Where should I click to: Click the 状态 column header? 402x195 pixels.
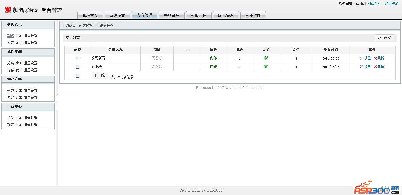click(266, 50)
